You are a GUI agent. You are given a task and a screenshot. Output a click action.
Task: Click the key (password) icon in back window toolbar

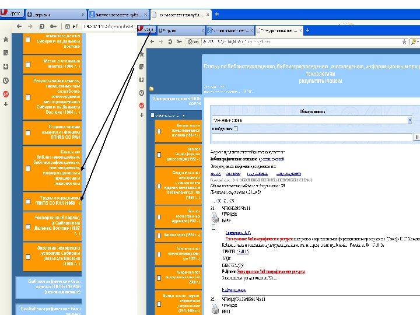(53, 26)
